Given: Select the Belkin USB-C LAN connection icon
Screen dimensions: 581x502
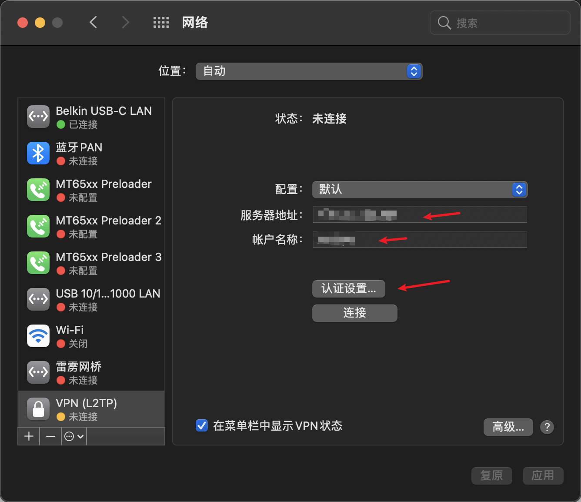Looking at the screenshot, I should 38,116.
